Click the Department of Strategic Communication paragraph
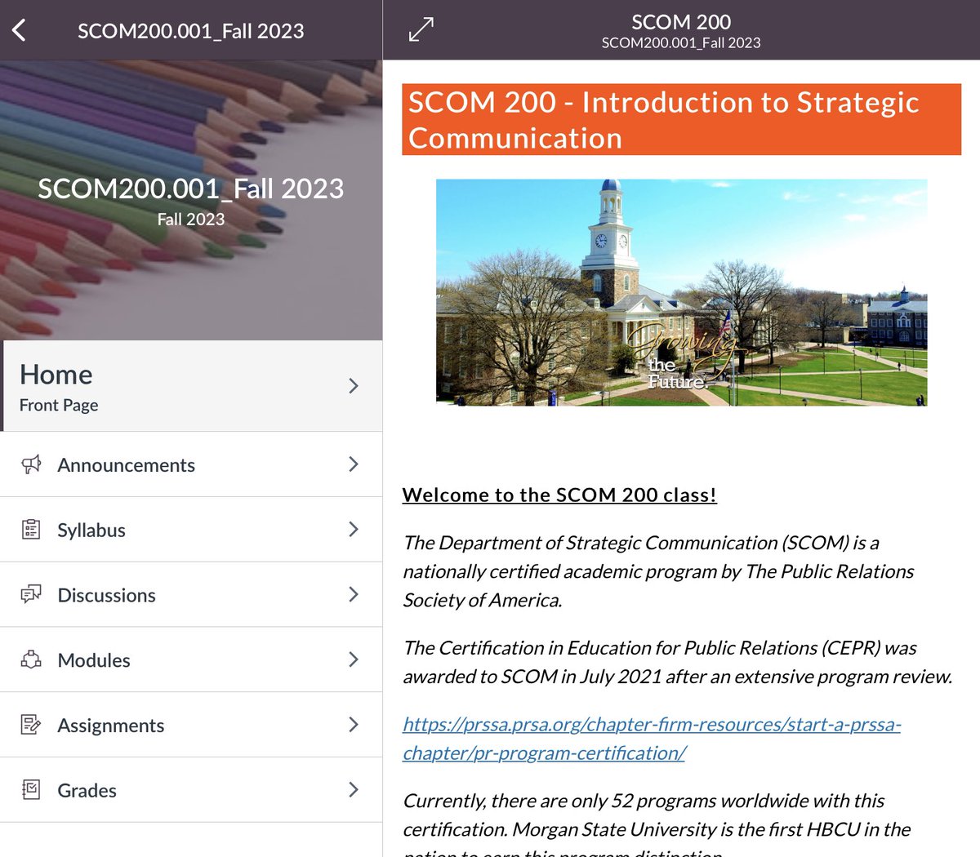This screenshot has width=980, height=857. pyautogui.click(x=658, y=571)
